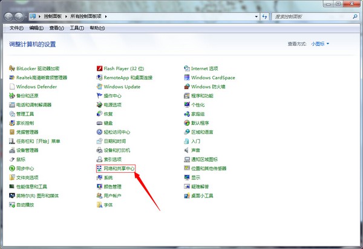Click the 声音 (Sound) icon

pyautogui.click(x=187, y=150)
